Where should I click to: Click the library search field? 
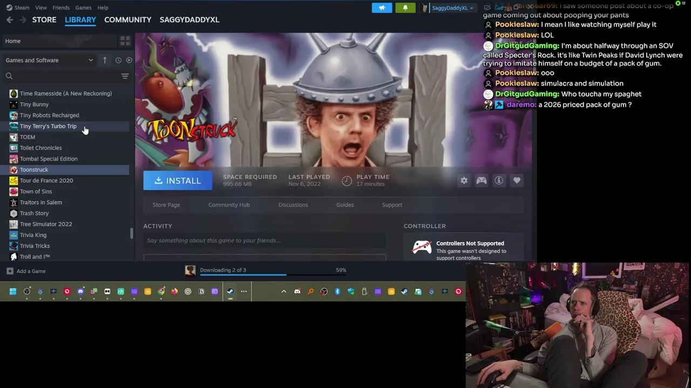61,76
